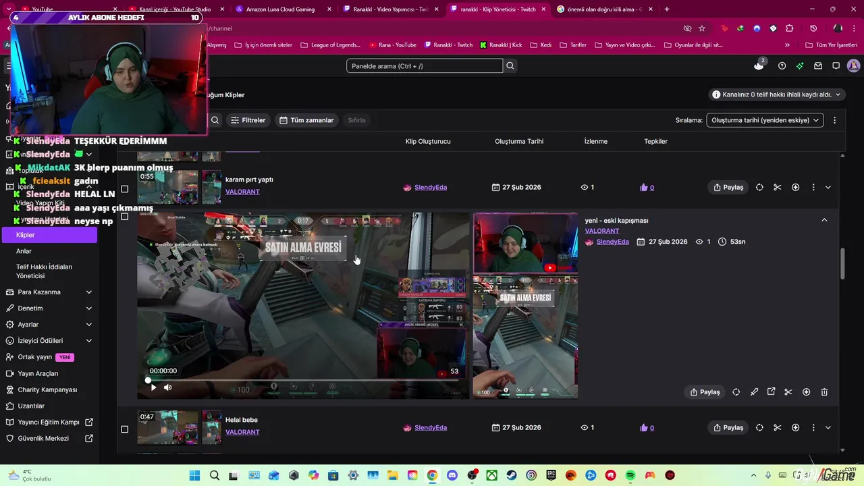Open expanded clip in new window icon

[771, 392]
